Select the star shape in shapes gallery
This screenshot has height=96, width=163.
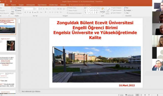(97, 13)
